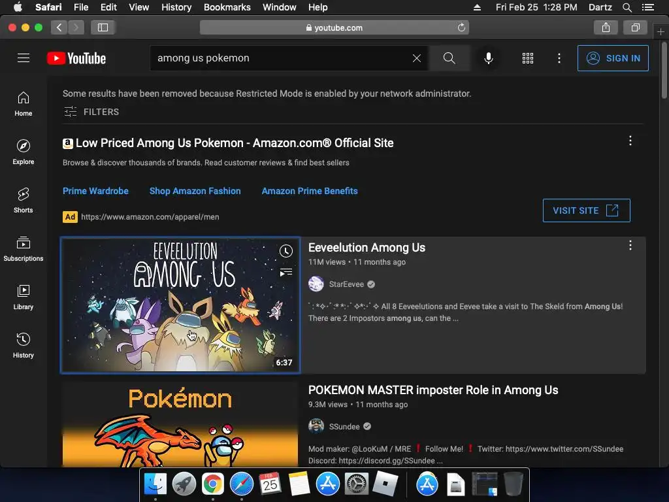The height and width of the screenshot is (502, 669).
Task: Open Launchpad from the Dock
Action: pos(184,484)
